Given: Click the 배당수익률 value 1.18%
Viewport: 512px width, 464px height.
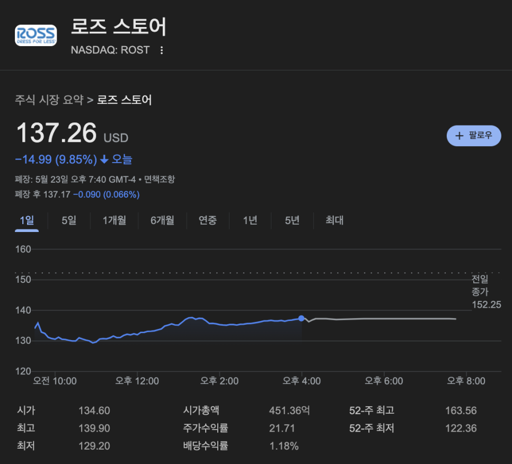Looking at the screenshot, I should click(x=284, y=446).
